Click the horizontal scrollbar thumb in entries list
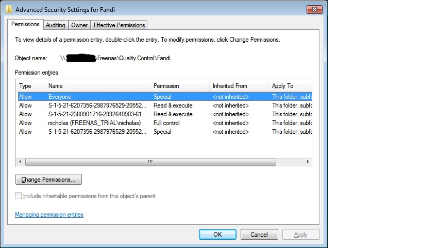Viewport: 422px width, 248px height. click(150, 162)
